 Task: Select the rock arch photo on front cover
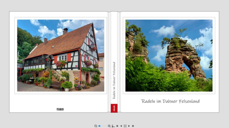tap(169, 56)
